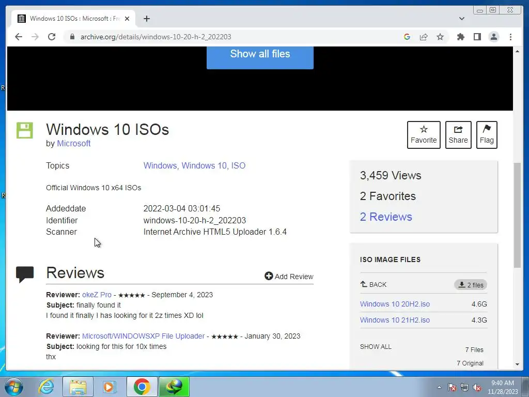Expand the tab search dropdown chevron
Screen dimensions: 529x397
[461, 19]
